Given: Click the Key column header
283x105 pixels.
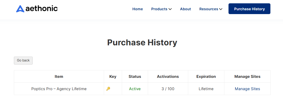Looking at the screenshot, I should coord(113,76).
